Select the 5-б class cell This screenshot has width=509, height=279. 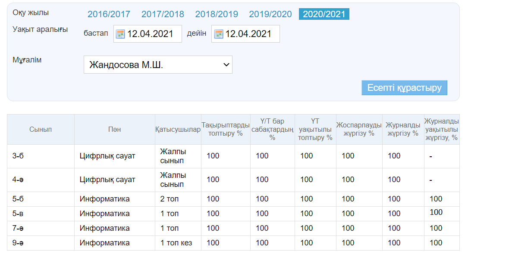point(41,199)
